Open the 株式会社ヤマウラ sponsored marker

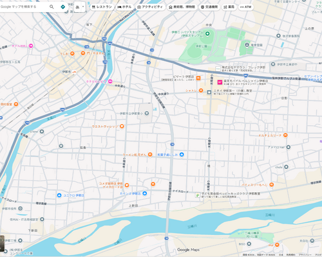(218, 69)
